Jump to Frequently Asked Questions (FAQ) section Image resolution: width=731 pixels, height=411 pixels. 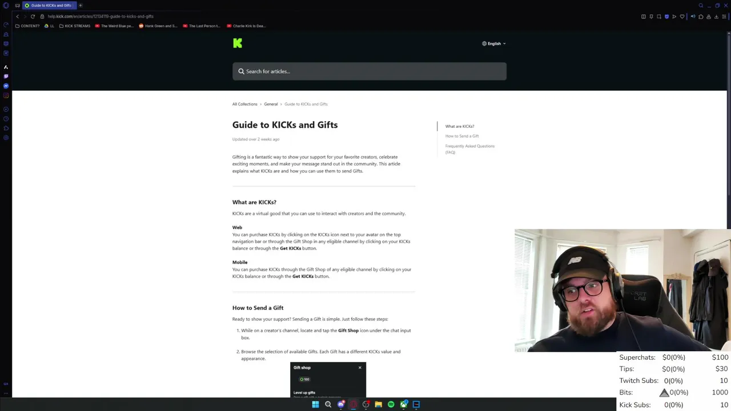[470, 149]
